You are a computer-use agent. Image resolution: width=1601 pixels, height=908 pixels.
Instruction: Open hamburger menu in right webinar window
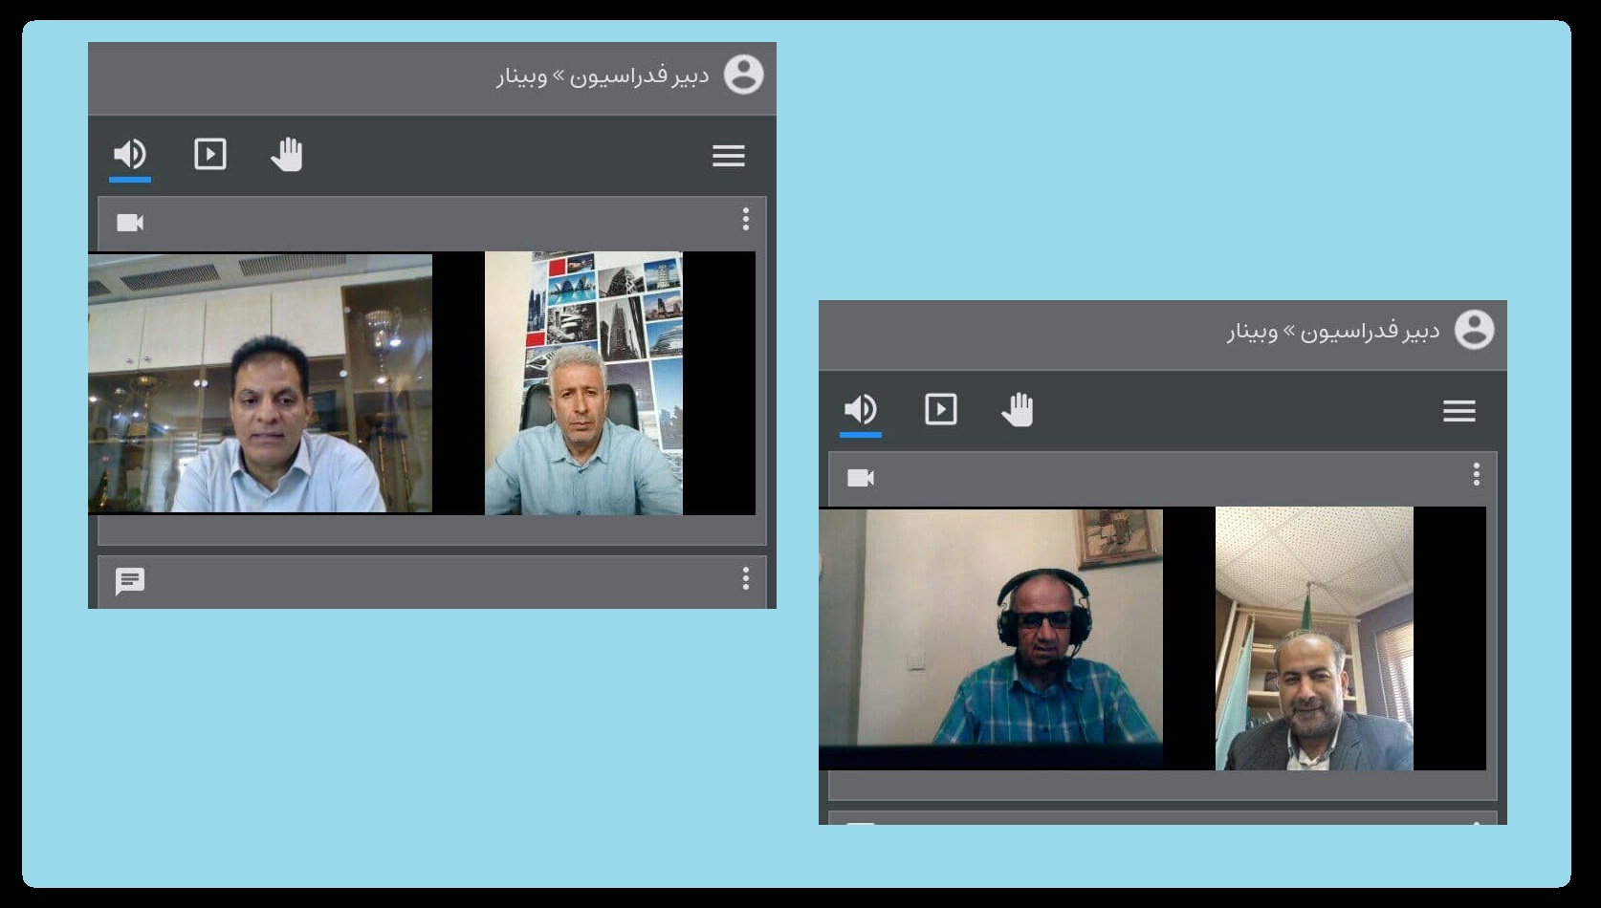pyautogui.click(x=1459, y=411)
